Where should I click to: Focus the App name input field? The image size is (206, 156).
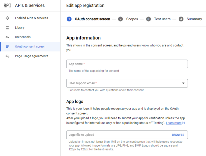[x=127, y=64]
